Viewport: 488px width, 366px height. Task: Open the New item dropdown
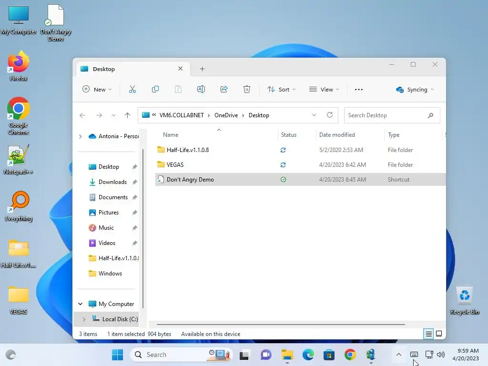point(97,89)
